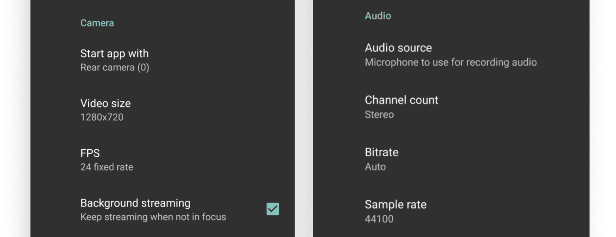Open Video size preference

coord(105,103)
